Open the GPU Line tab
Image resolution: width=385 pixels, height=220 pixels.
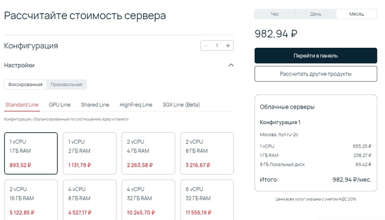pyautogui.click(x=59, y=105)
